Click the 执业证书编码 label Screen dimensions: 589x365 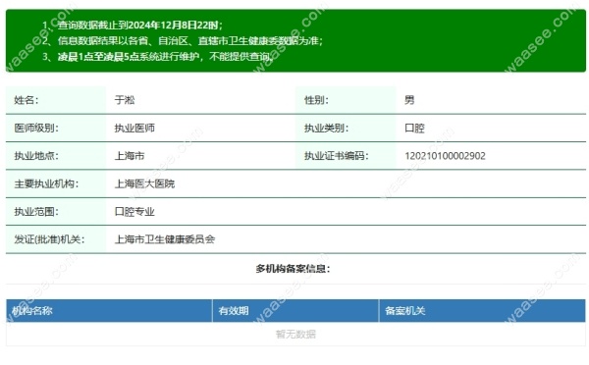pos(337,156)
